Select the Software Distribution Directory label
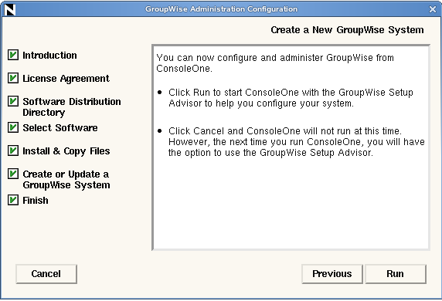Viewport: 442px width, 301px height. (72, 107)
